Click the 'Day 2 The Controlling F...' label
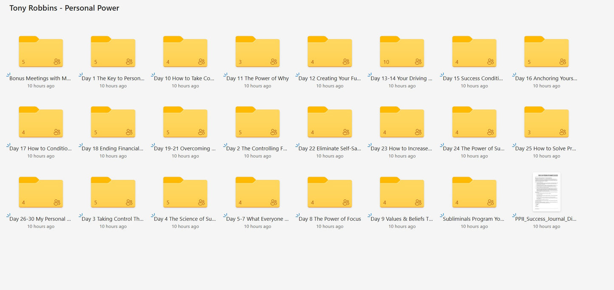 (x=257, y=148)
